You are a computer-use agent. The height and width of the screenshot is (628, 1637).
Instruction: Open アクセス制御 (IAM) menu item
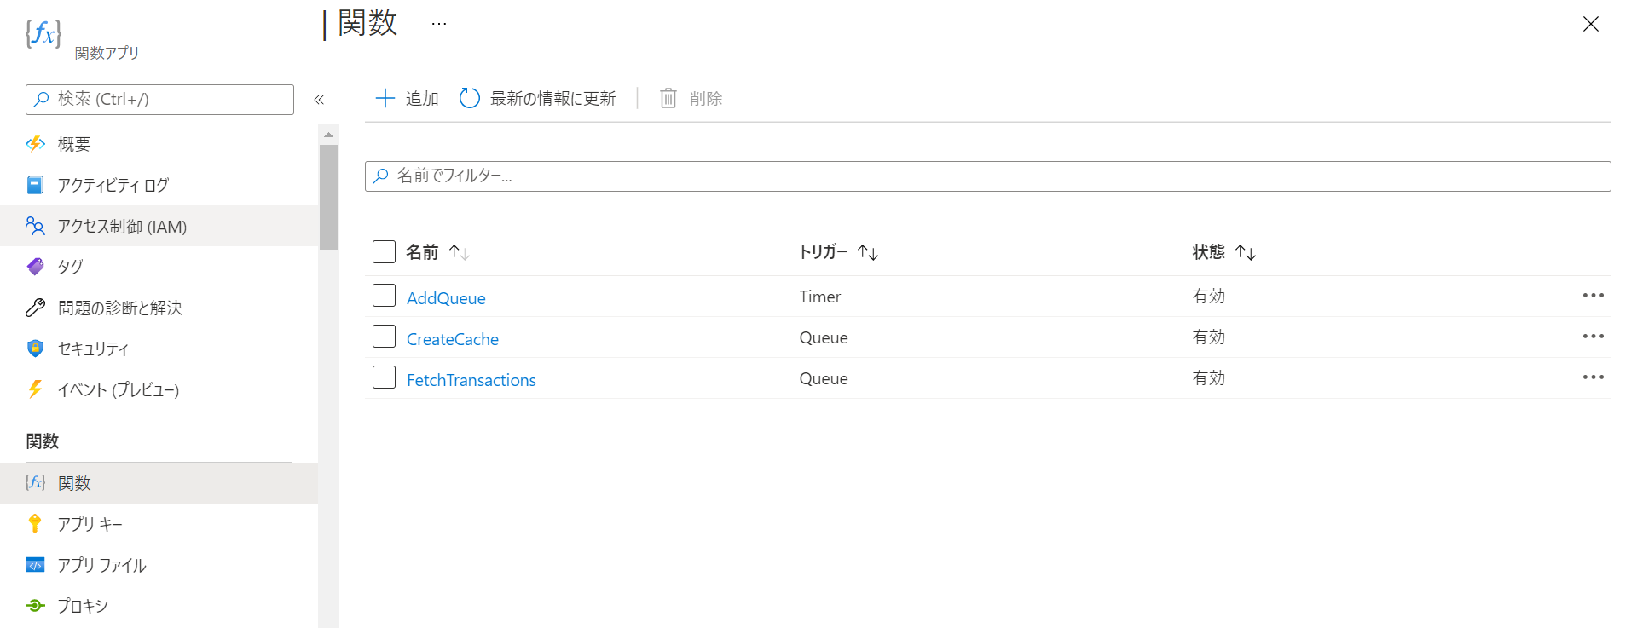[159, 226]
